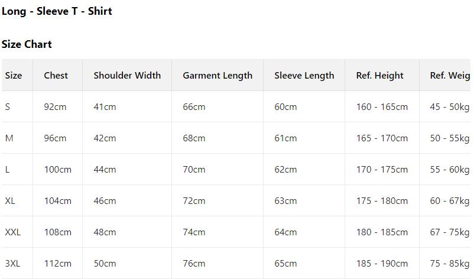This screenshot has width=474, height=279.
Task: Click the '185 - 190cm' height cell
Action: click(382, 264)
